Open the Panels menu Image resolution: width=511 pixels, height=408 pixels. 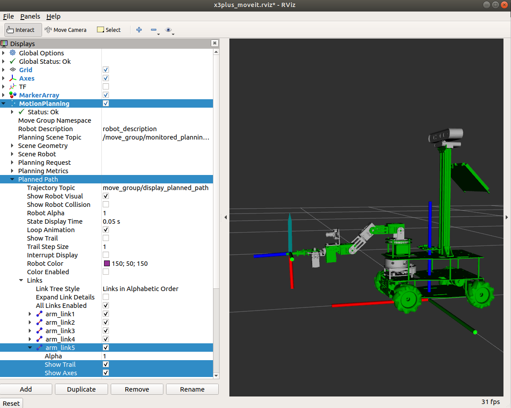30,16
